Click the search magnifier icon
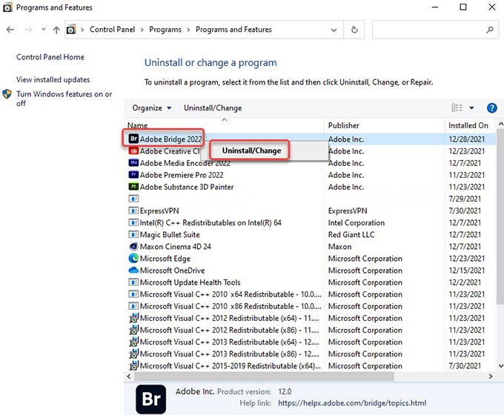This screenshot has width=504, height=415. (489, 30)
